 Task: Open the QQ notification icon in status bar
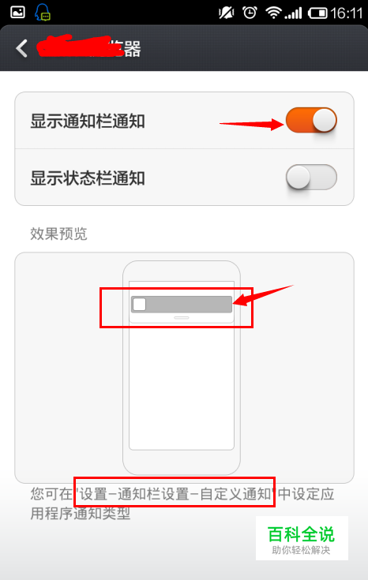43,13
